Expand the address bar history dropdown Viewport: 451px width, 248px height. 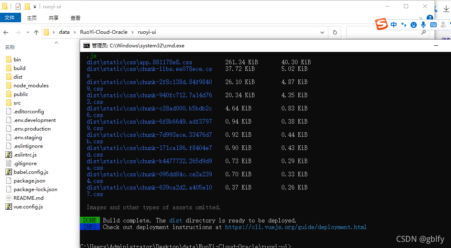(322, 33)
